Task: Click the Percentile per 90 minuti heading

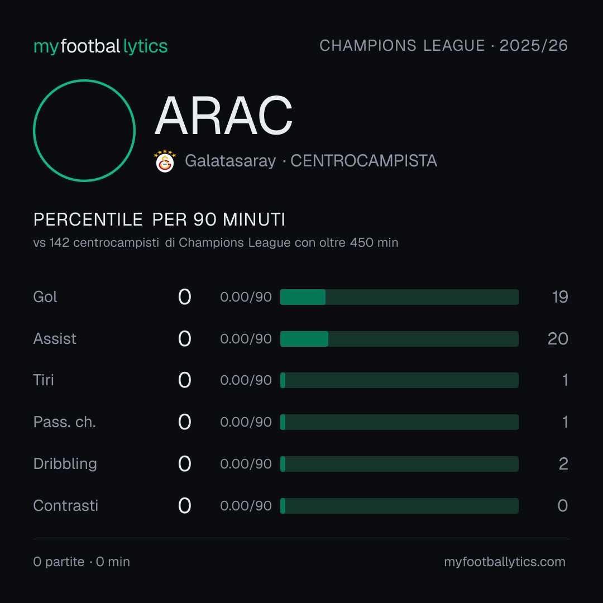Action: coord(159,219)
